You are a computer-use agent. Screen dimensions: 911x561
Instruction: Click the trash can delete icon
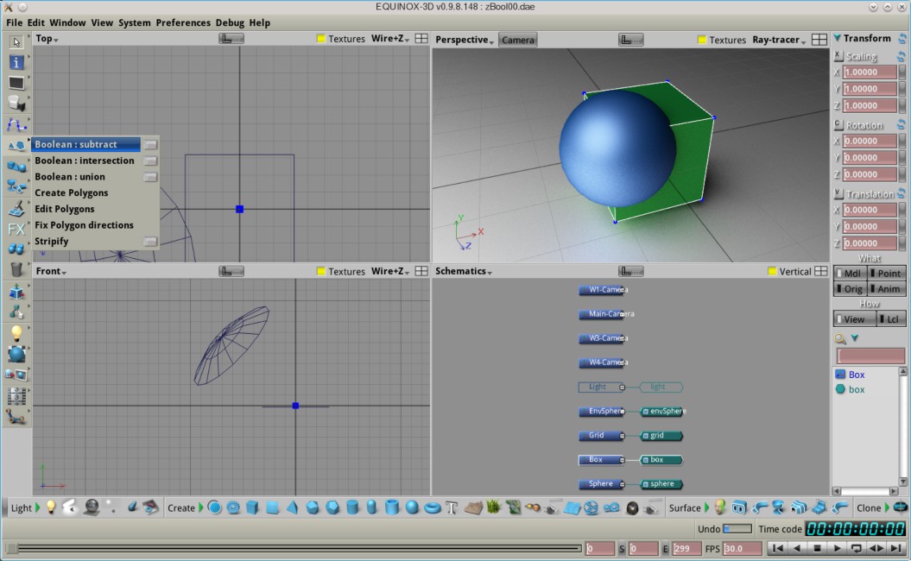point(16,269)
